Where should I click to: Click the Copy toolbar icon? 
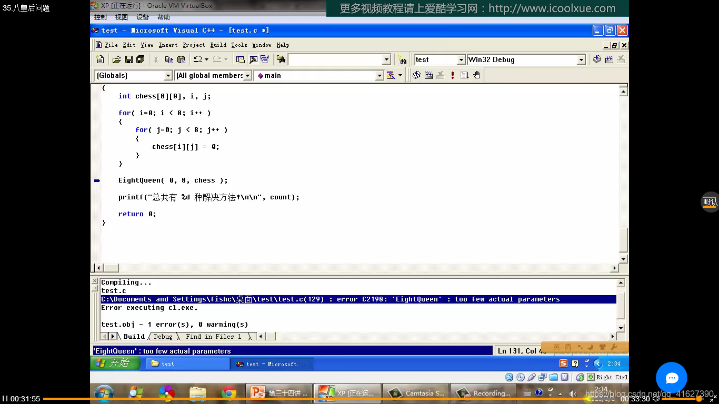coord(169,59)
